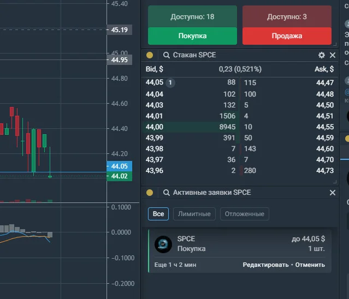Click Отменить to cancel SPCE order

point(310,265)
